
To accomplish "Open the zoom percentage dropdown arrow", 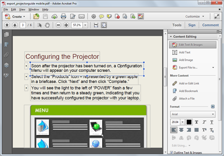I will (85, 25).
